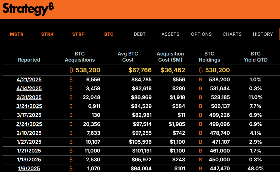Open the OPTIONS tab
The height and width of the screenshot is (172, 280).
[x=201, y=34]
